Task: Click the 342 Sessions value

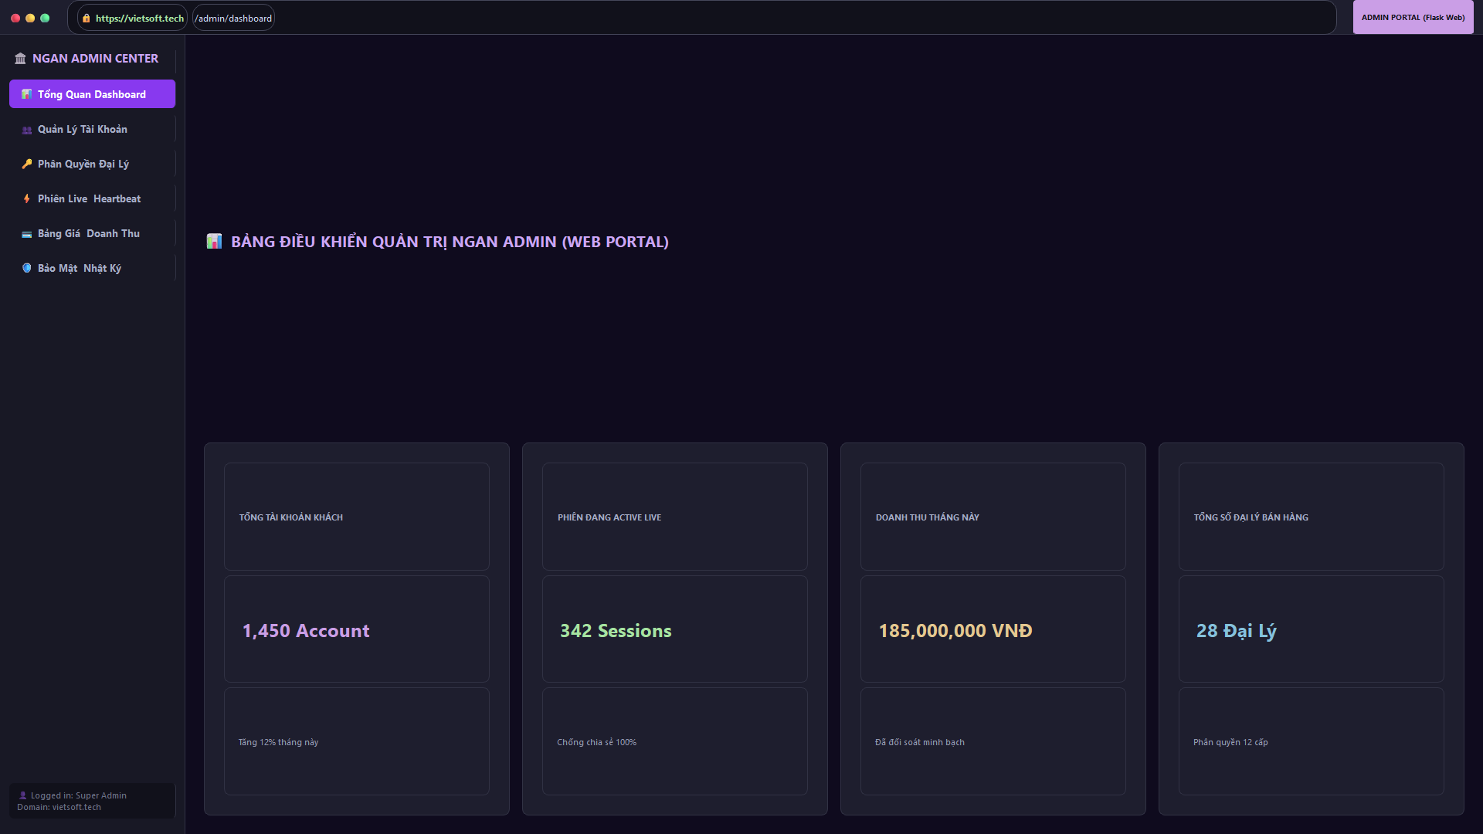Action: [616, 631]
